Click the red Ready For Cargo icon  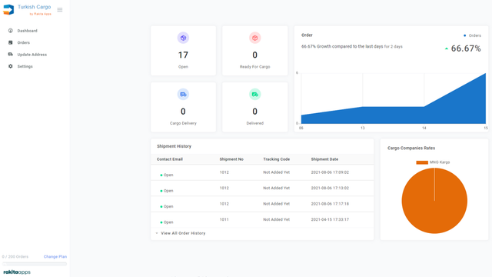[254, 38]
